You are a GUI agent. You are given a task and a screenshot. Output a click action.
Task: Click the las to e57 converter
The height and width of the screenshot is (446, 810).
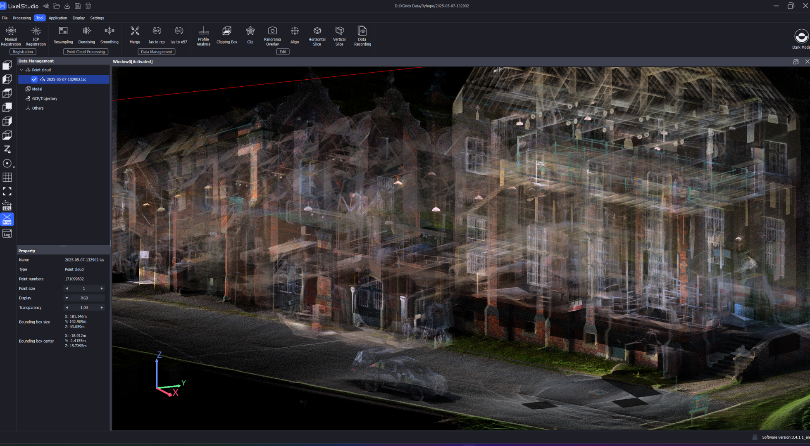coord(179,36)
